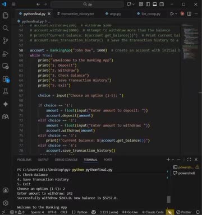Open the Accounts menu icon

click(6, 190)
